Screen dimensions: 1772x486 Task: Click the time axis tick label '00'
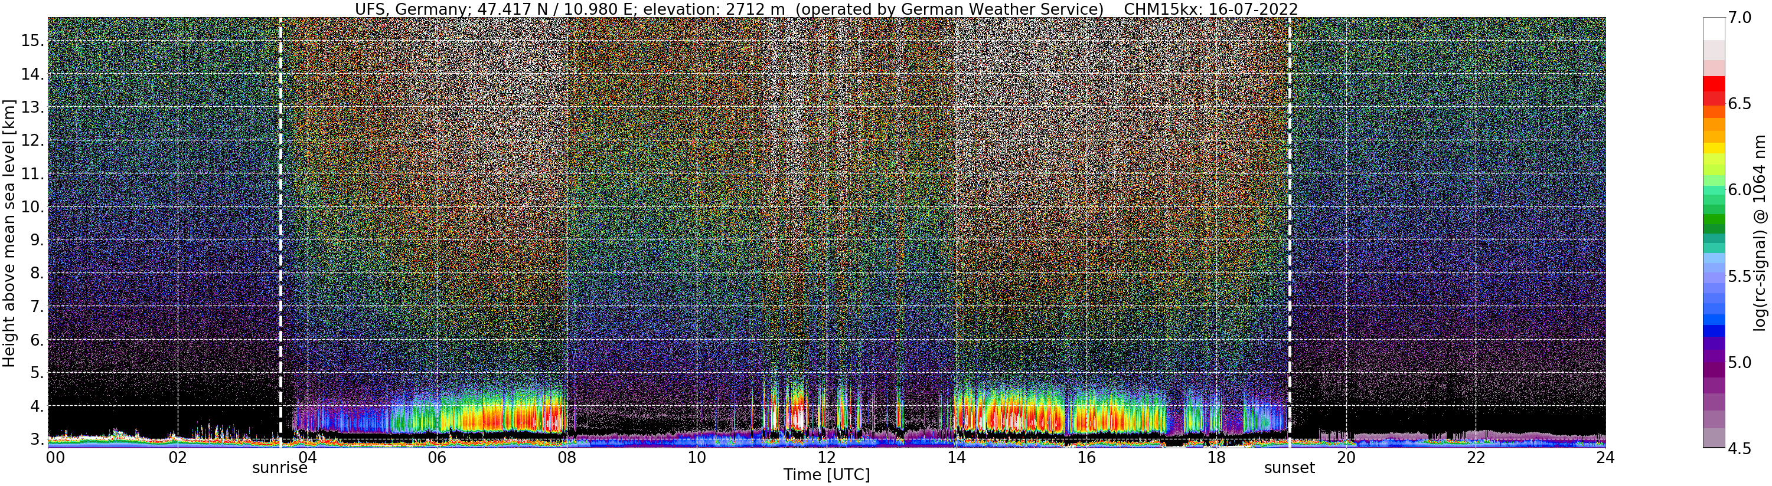point(54,457)
